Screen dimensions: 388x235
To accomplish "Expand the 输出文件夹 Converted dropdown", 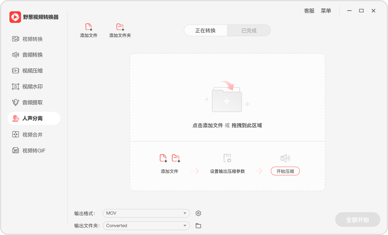I will pos(146,226).
